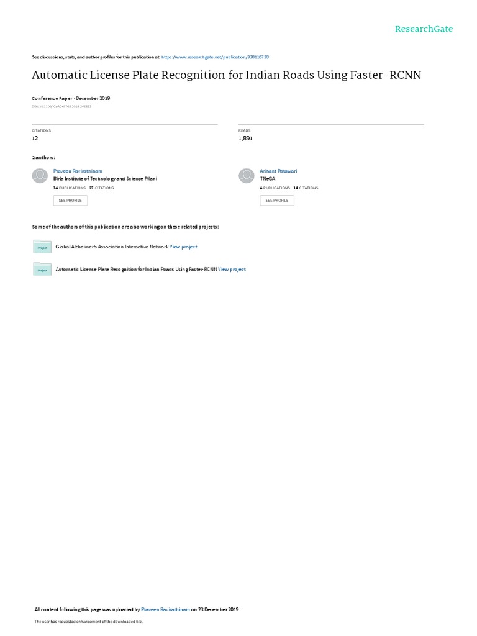Click Praveen Ravirathinam's avatar icon
Image resolution: width=477 pixels, height=636 pixels.
point(40,176)
